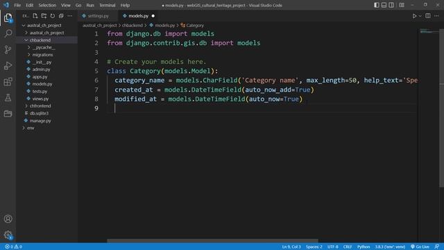Open the customize layout menu
The image size is (444, 250).
tap(402, 5)
